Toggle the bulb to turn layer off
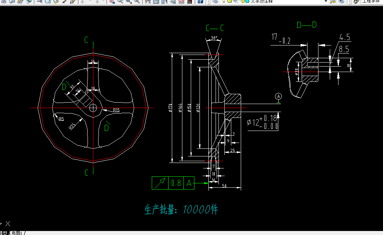383x235 pixels. tap(224, 2)
